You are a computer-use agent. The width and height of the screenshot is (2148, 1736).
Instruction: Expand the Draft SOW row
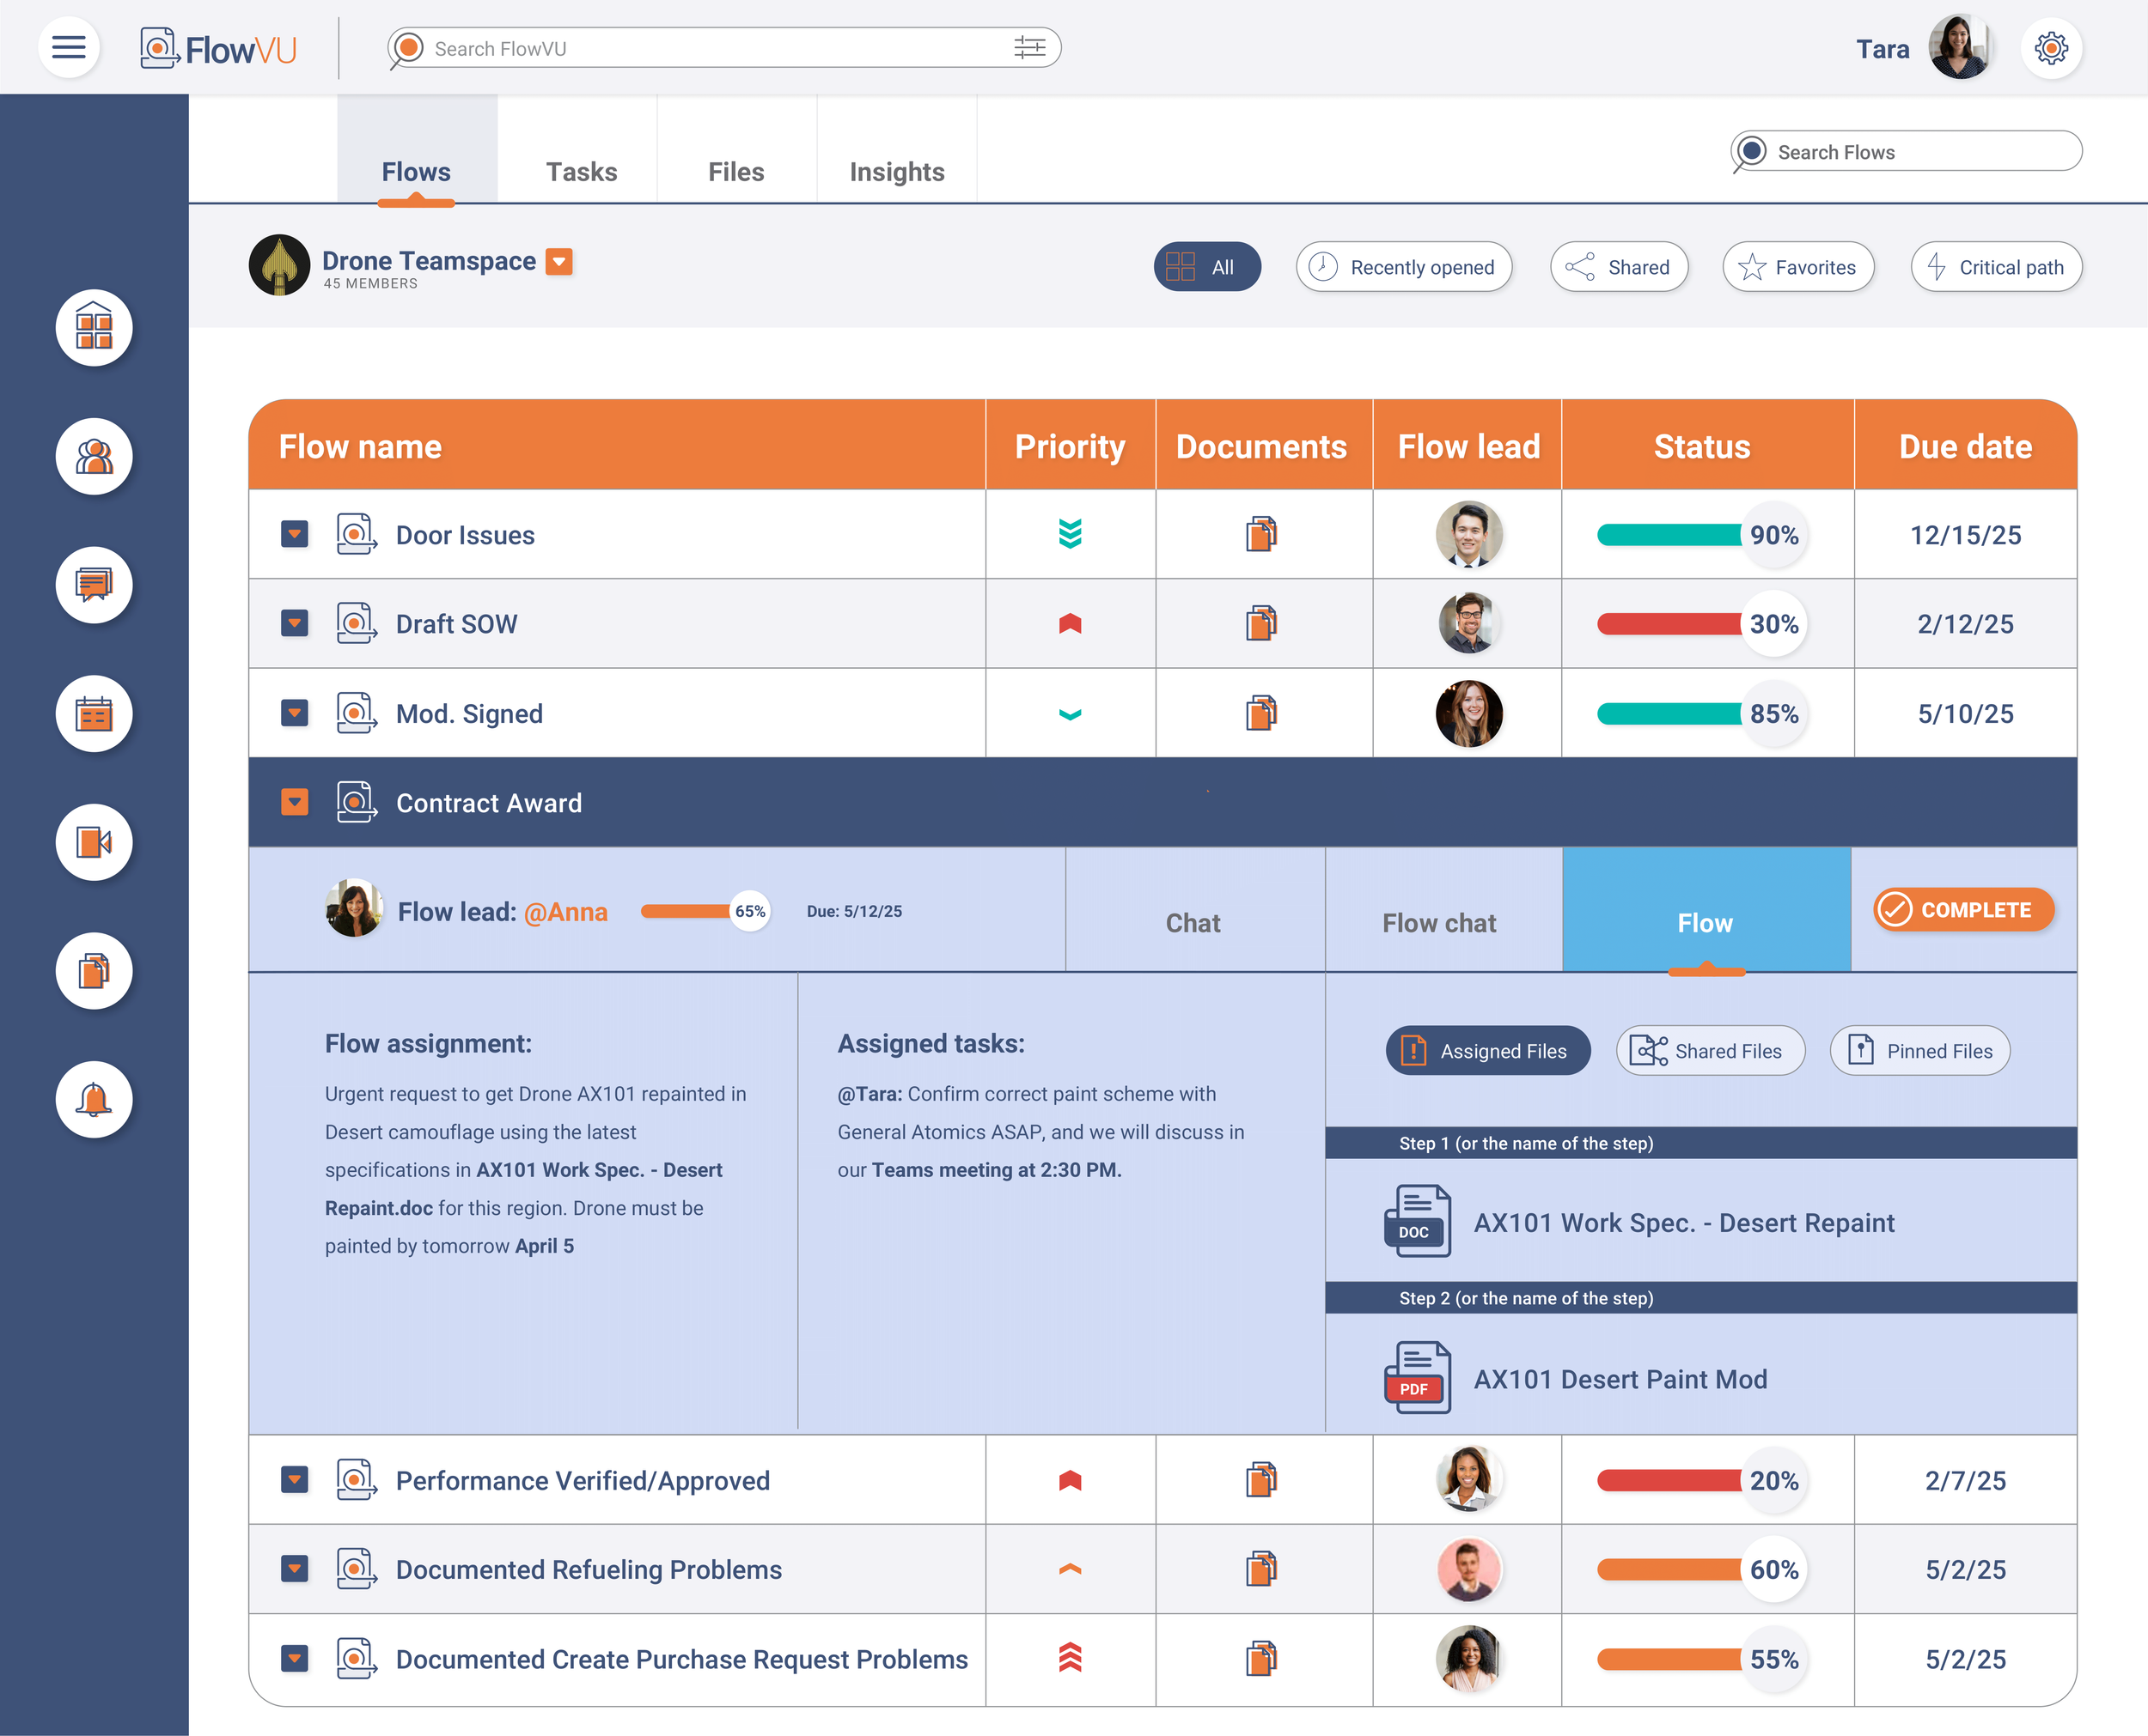tap(294, 623)
